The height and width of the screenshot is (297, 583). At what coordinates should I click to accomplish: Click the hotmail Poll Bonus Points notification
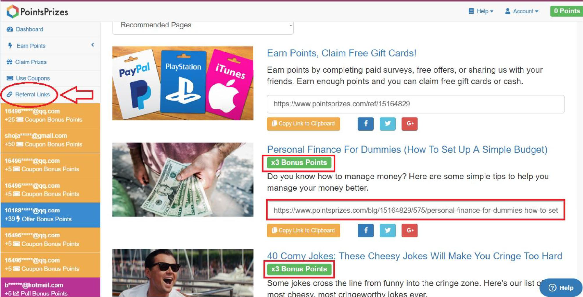click(x=50, y=287)
